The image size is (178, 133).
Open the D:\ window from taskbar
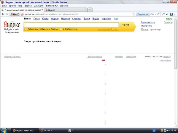pyautogui.click(x=71, y=130)
